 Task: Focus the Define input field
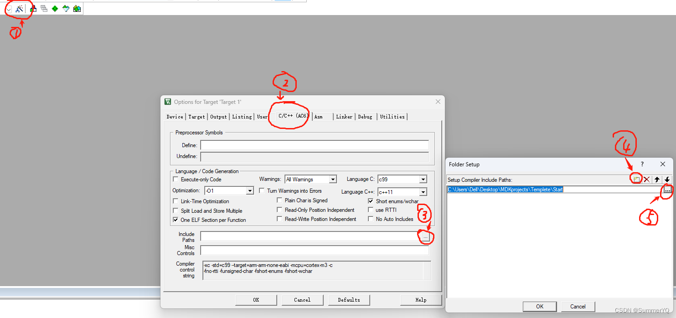tap(315, 145)
